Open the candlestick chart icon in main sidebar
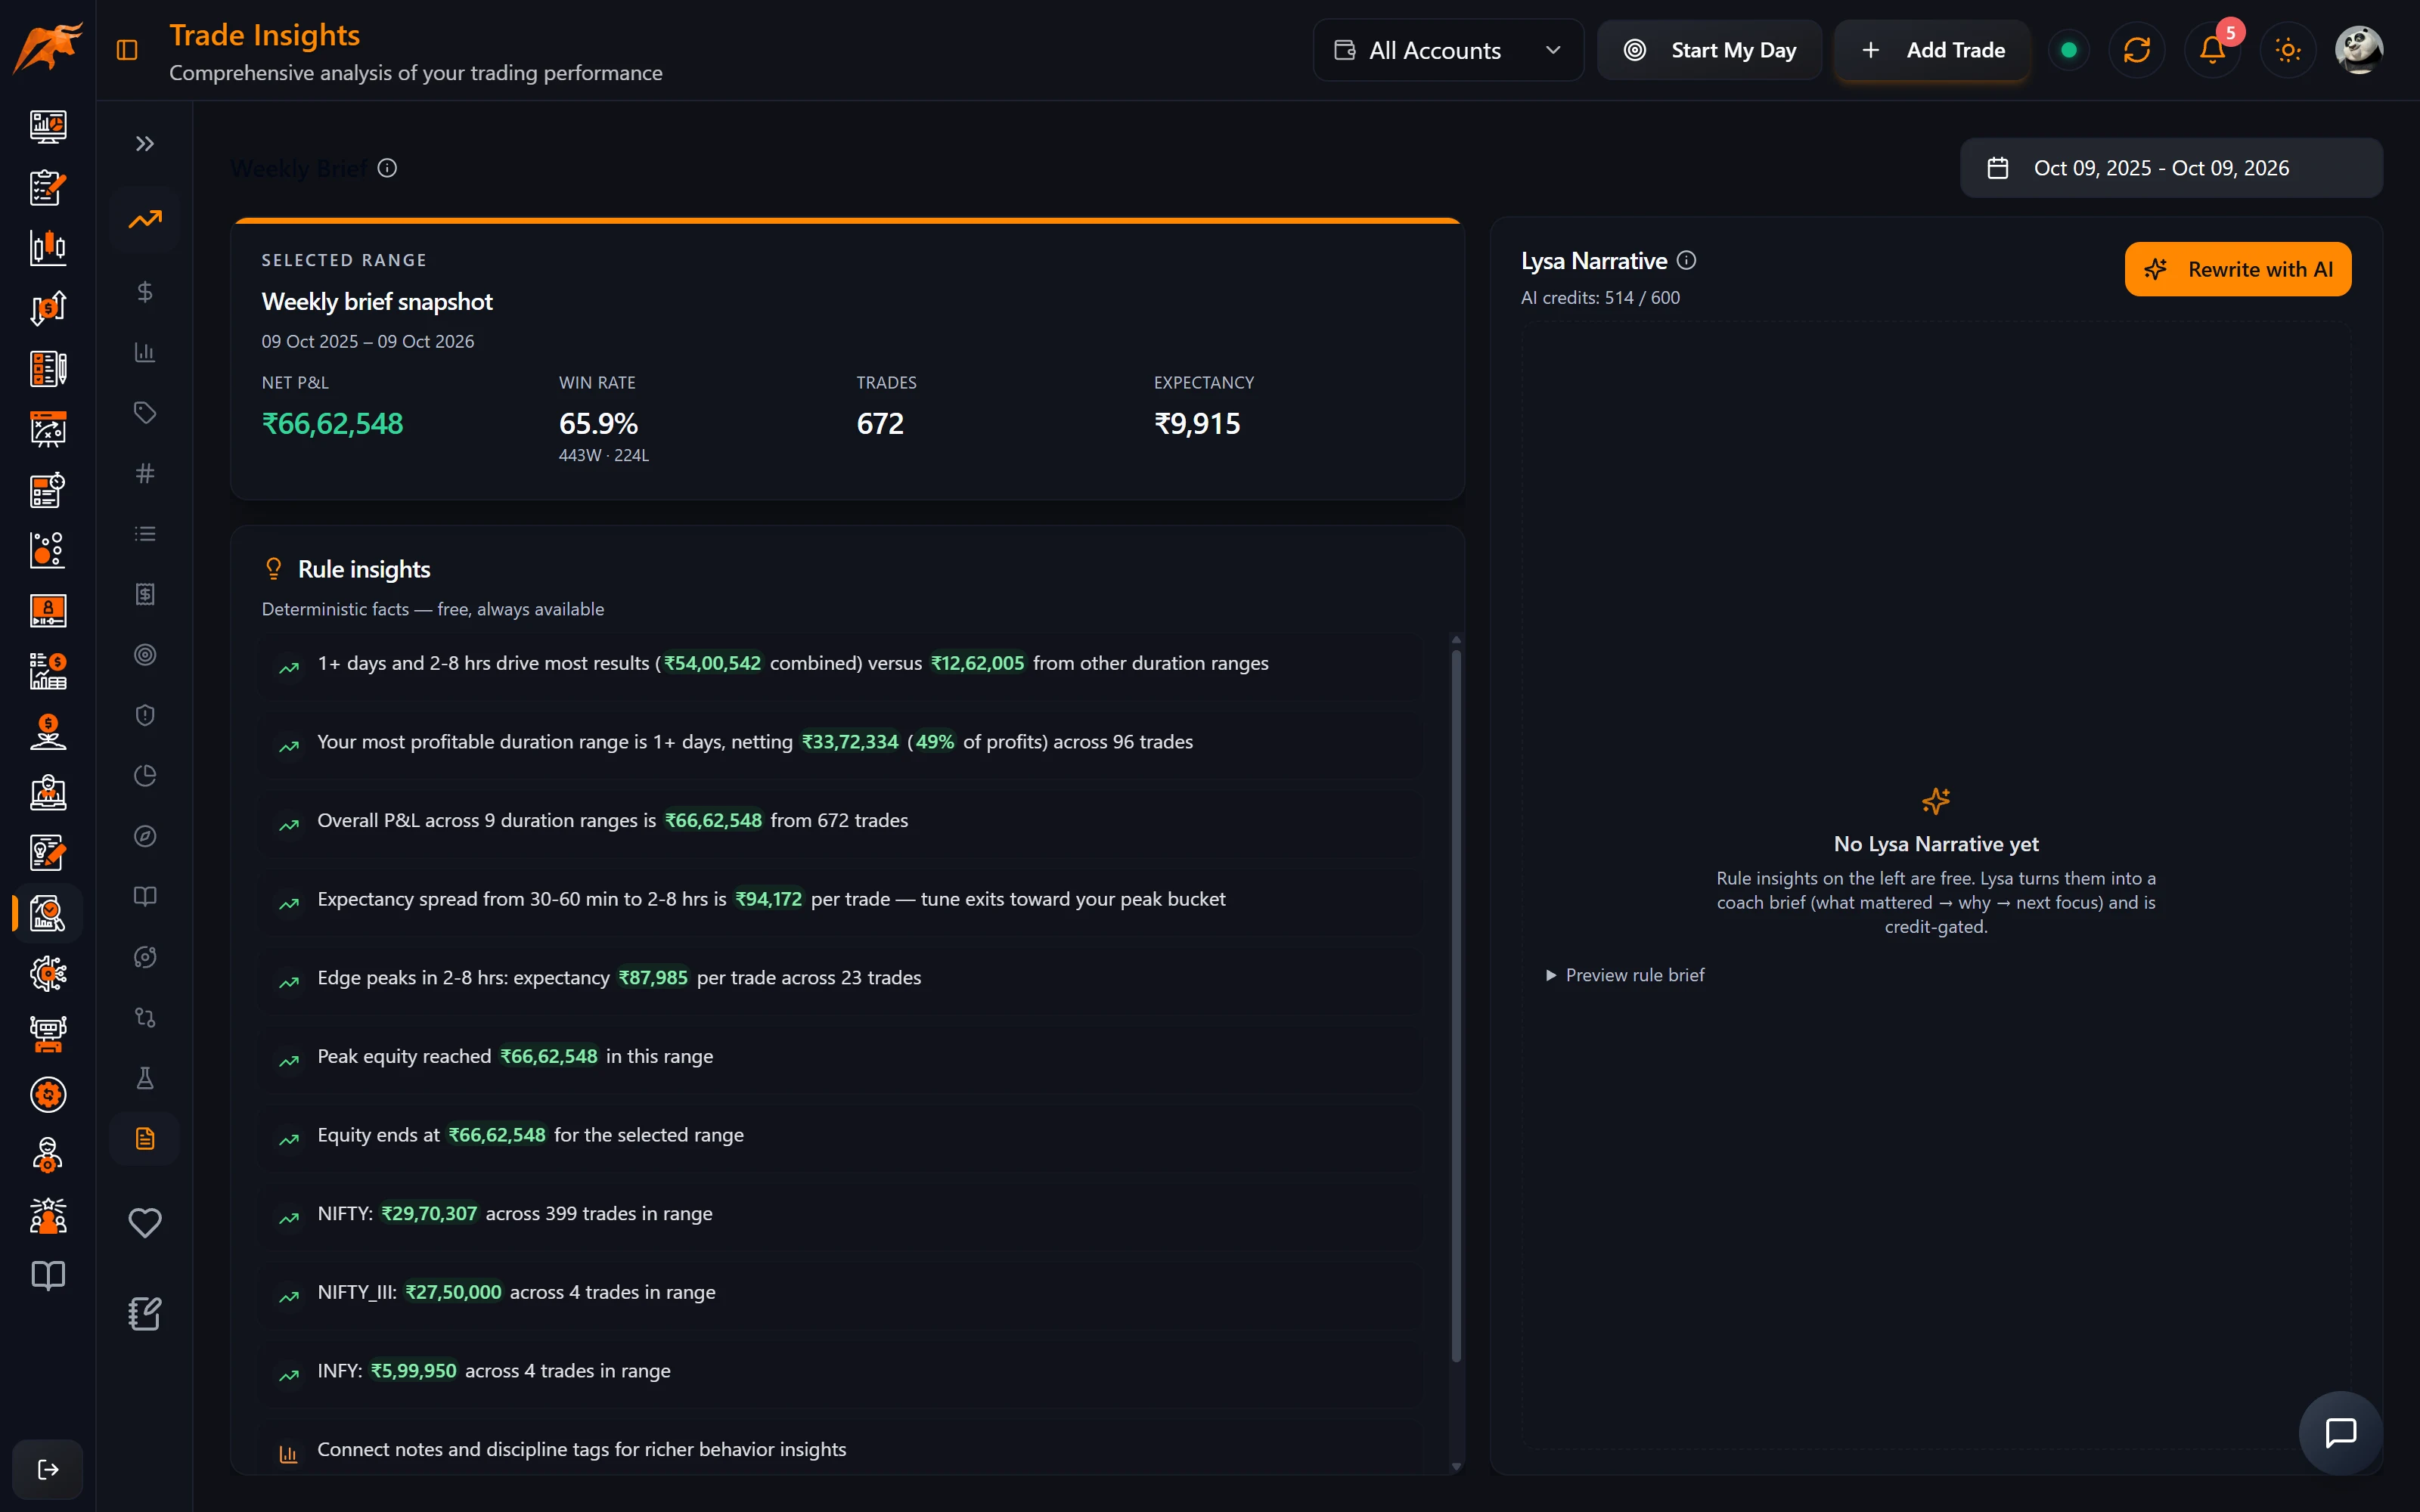The width and height of the screenshot is (2420, 1512). (x=48, y=247)
